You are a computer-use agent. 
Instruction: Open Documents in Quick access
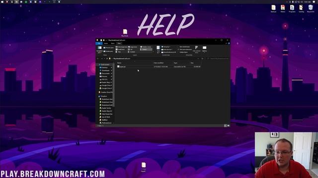click(106, 74)
